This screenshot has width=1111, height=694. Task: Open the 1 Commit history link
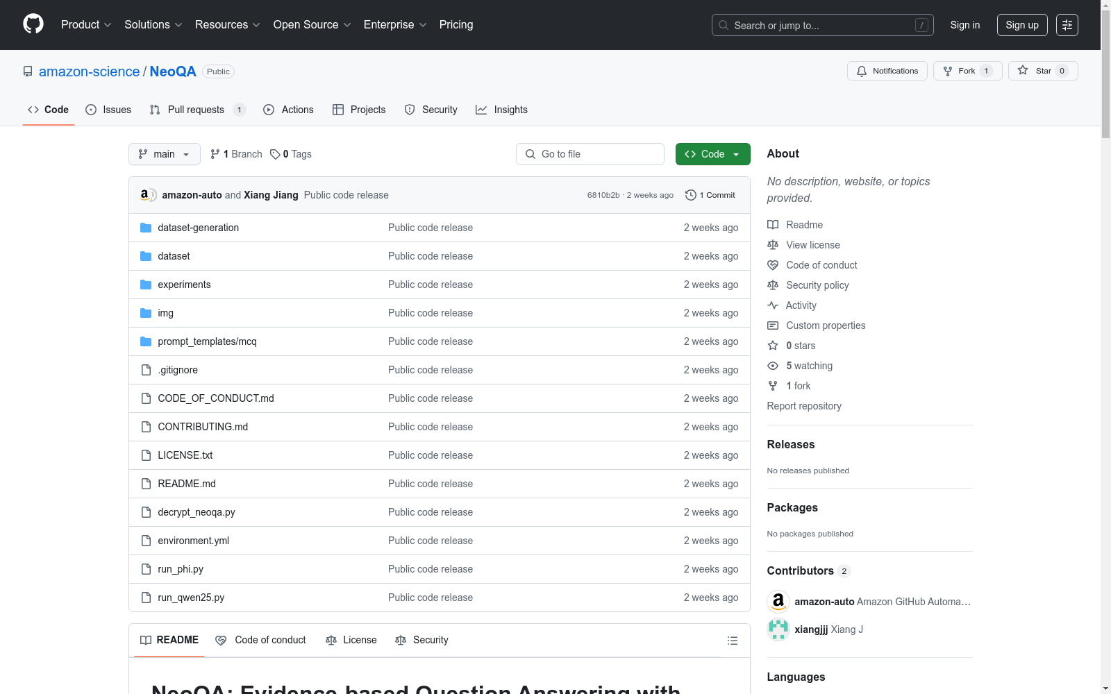coord(710,195)
